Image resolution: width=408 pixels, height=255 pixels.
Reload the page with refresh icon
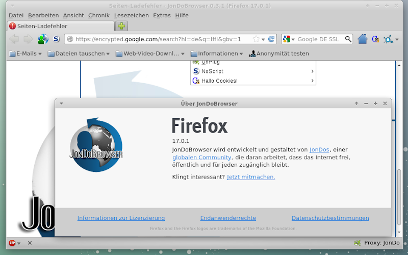click(x=271, y=39)
